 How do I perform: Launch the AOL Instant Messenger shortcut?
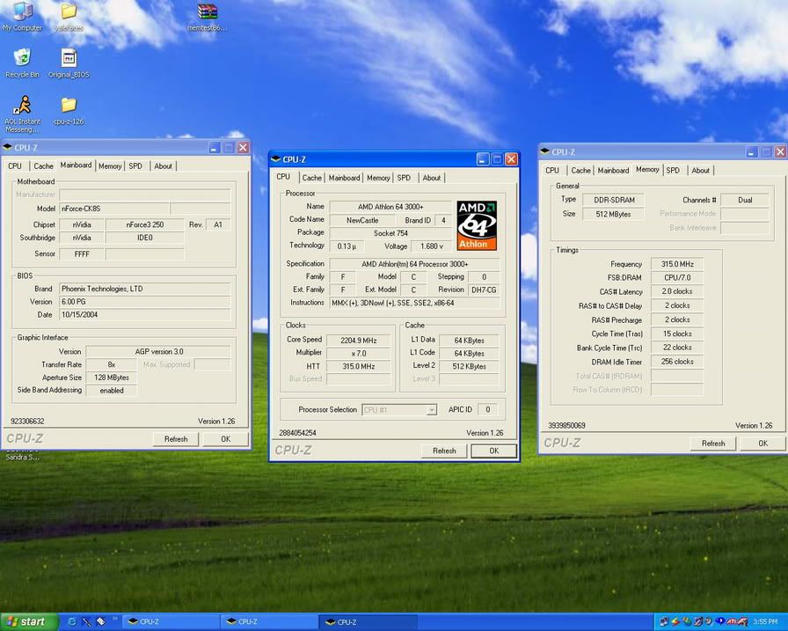pos(22,114)
